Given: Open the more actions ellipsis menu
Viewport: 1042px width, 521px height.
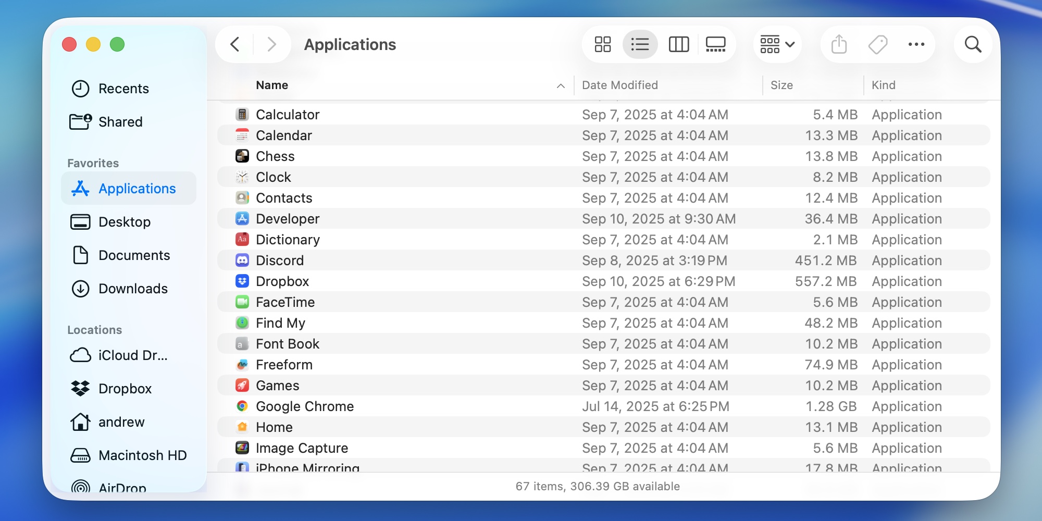Looking at the screenshot, I should tap(916, 44).
